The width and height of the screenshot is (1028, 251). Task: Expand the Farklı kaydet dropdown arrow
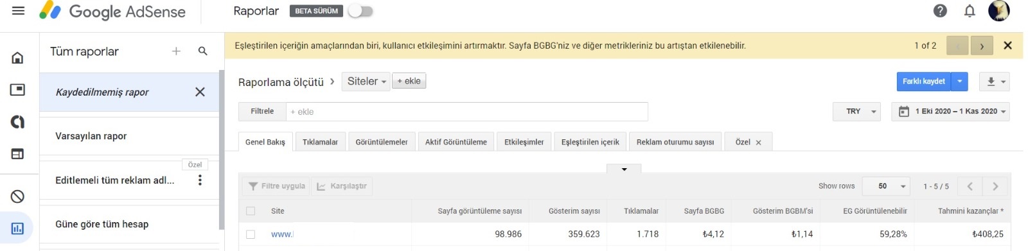coord(959,82)
